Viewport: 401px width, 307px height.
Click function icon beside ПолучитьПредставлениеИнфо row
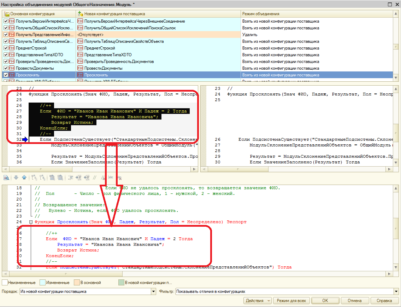click(12, 35)
